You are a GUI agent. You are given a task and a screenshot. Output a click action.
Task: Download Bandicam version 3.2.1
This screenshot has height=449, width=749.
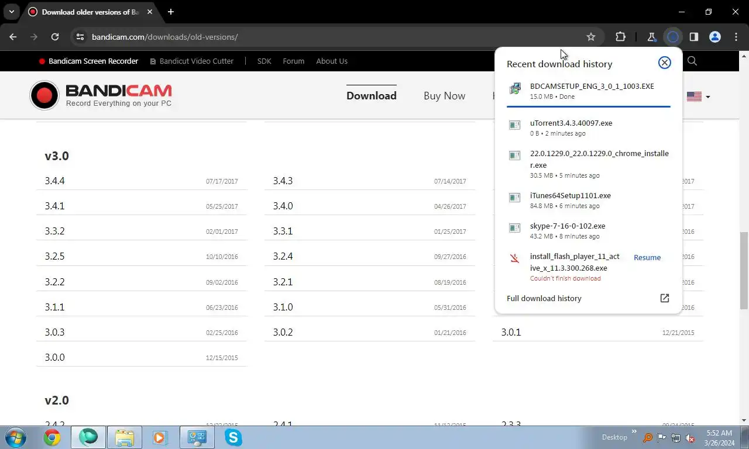pyautogui.click(x=283, y=282)
